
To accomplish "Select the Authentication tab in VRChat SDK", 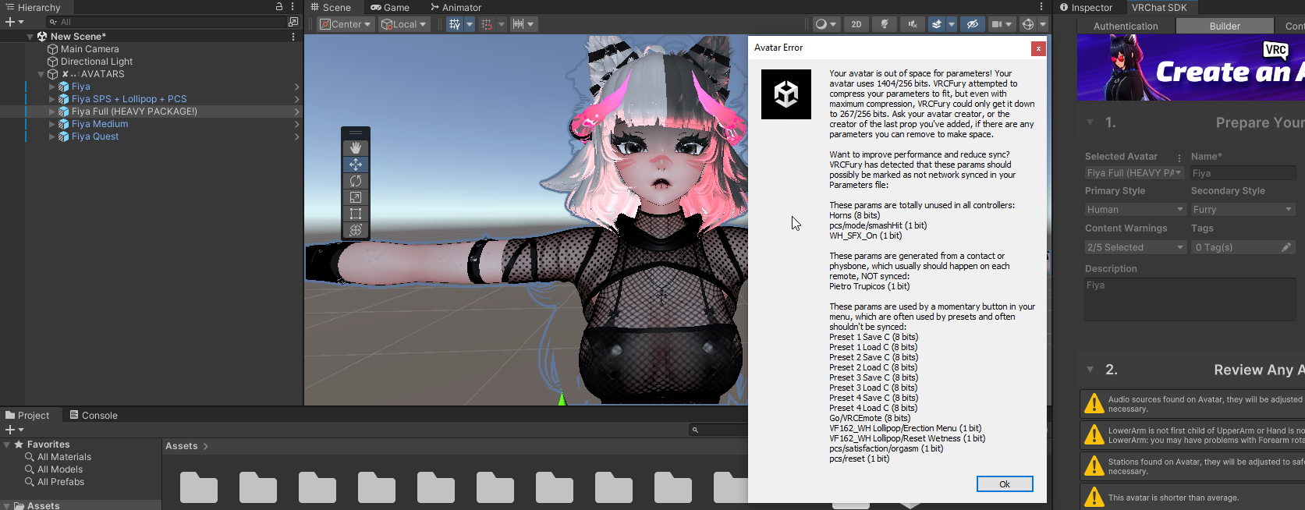I will (1126, 26).
